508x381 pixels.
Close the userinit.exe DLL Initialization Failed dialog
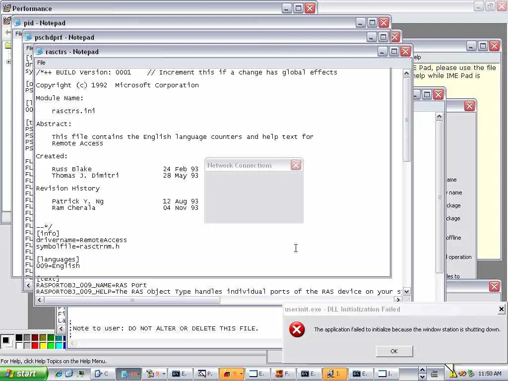click(501, 310)
